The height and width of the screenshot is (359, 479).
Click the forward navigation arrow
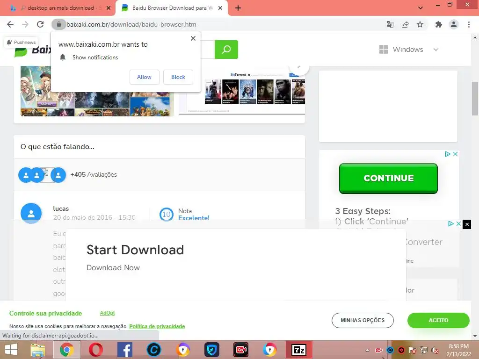(x=25, y=24)
